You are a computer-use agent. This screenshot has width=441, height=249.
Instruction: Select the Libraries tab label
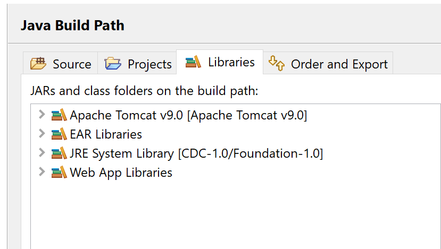click(x=231, y=62)
